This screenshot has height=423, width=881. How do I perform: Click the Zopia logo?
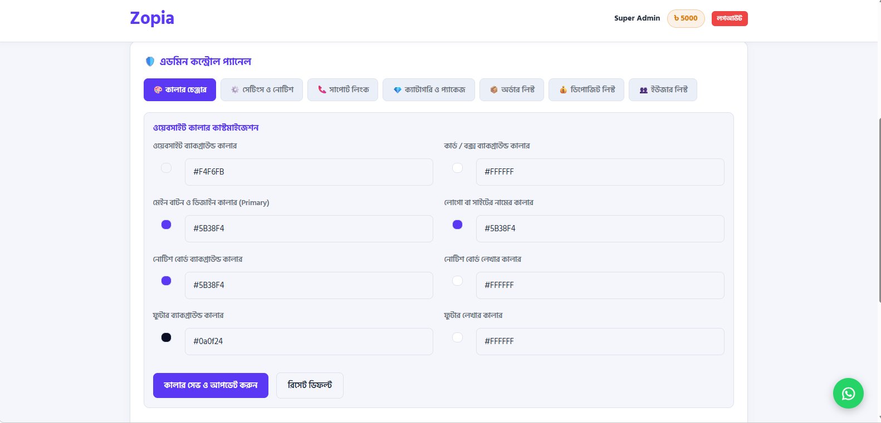[x=152, y=18]
